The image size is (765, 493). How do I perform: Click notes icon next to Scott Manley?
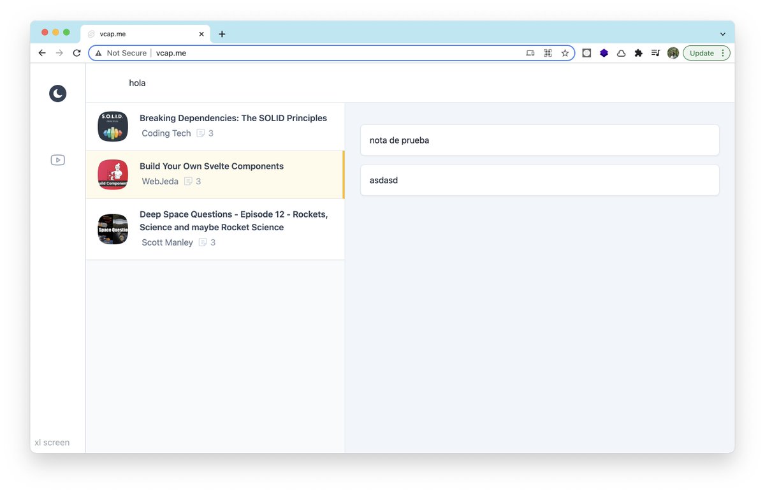coord(203,242)
